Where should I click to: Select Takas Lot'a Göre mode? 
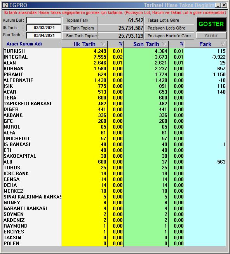[x=169, y=21]
